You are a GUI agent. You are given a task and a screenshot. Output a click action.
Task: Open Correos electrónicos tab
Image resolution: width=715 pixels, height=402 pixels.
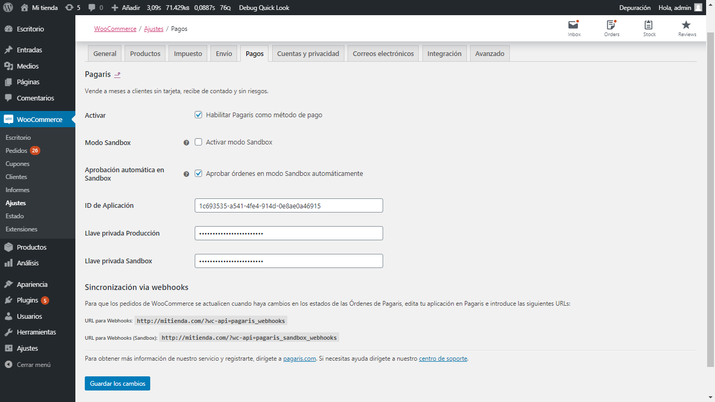383,53
